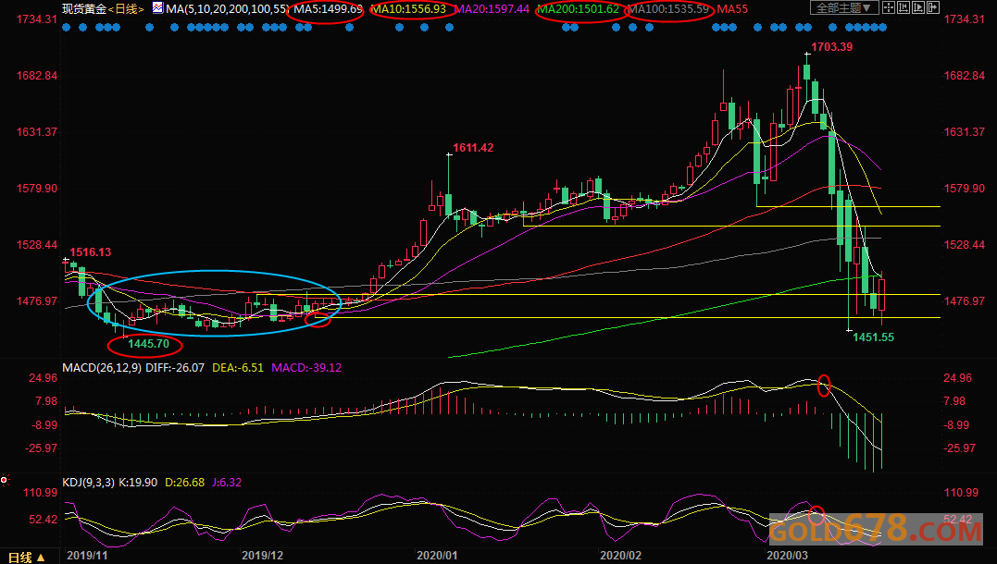The height and width of the screenshot is (564, 997).
Task: Click the 2020/03 date on time axis
Action: [x=787, y=555]
